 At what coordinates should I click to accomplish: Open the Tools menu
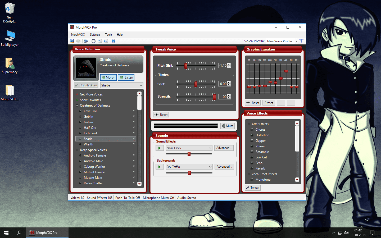(108, 35)
